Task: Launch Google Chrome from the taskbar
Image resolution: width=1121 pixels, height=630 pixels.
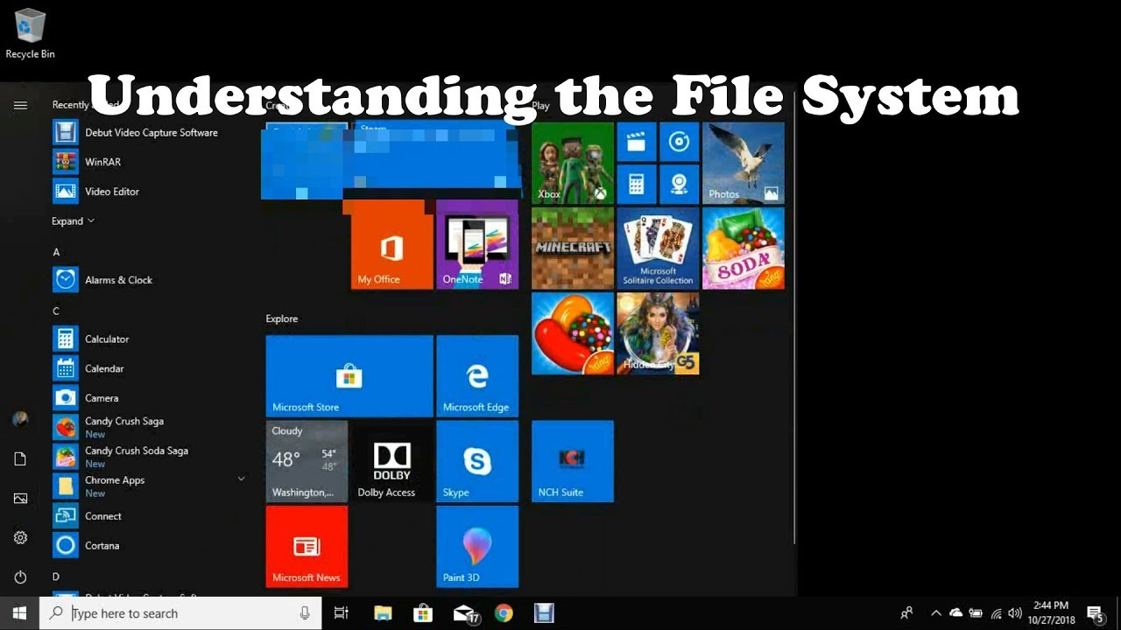Action: point(504,613)
